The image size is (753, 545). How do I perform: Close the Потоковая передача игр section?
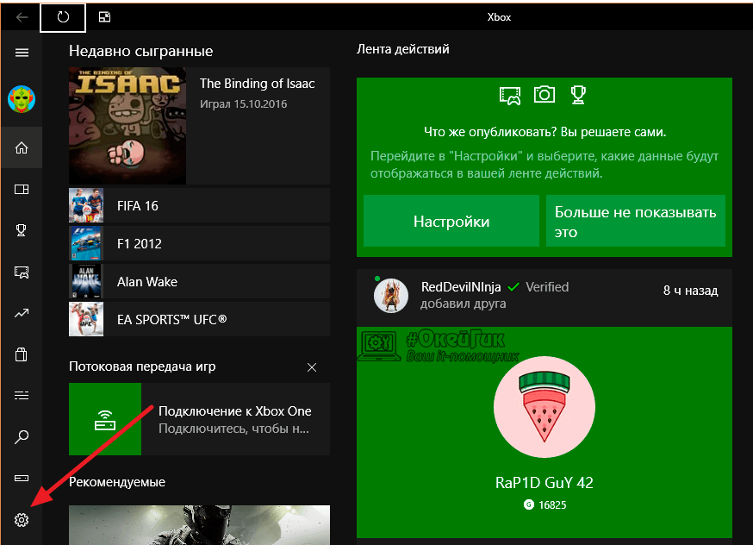click(x=312, y=367)
